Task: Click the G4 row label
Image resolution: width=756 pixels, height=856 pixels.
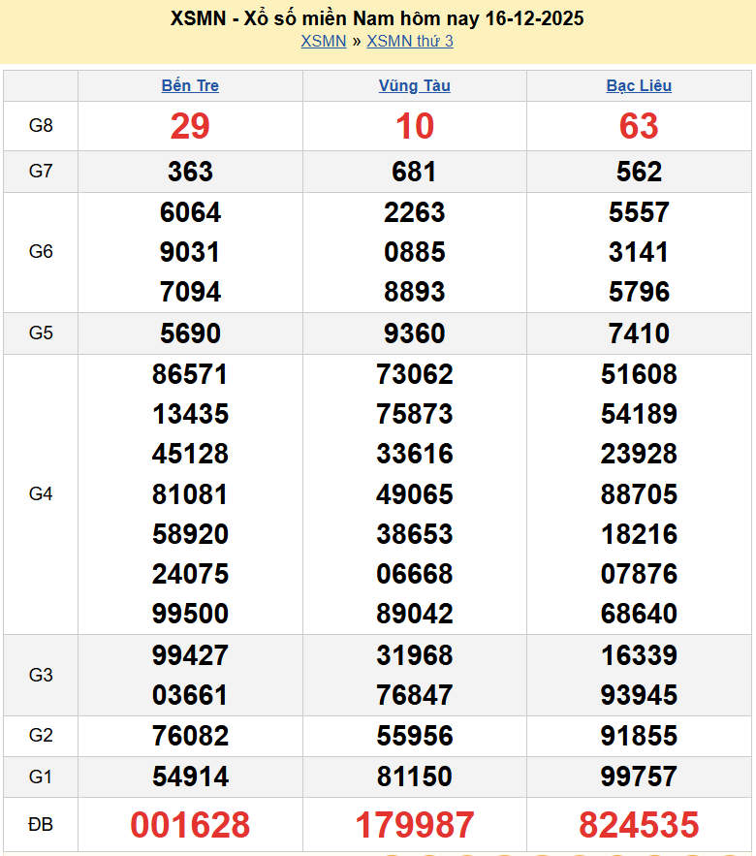Action: 41,494
